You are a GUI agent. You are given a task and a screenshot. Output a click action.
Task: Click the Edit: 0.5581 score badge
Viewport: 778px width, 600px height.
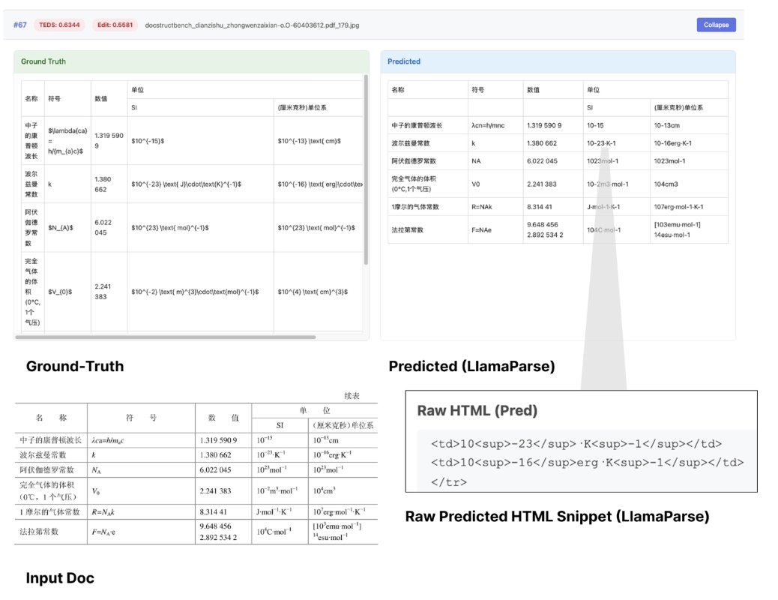pos(115,25)
